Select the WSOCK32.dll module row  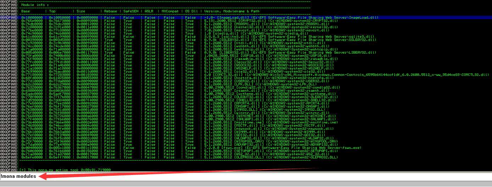click(x=246, y=65)
